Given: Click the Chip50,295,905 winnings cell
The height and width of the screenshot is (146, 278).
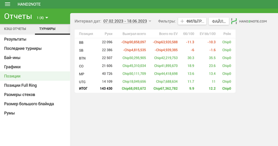Looking at the screenshot, I should point(134,58).
